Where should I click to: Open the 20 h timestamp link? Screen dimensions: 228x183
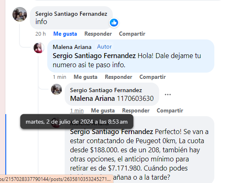tap(41, 34)
